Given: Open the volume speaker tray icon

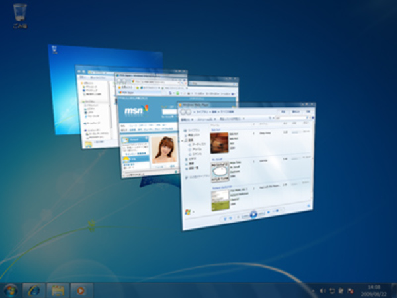Looking at the screenshot, I should tap(322, 291).
